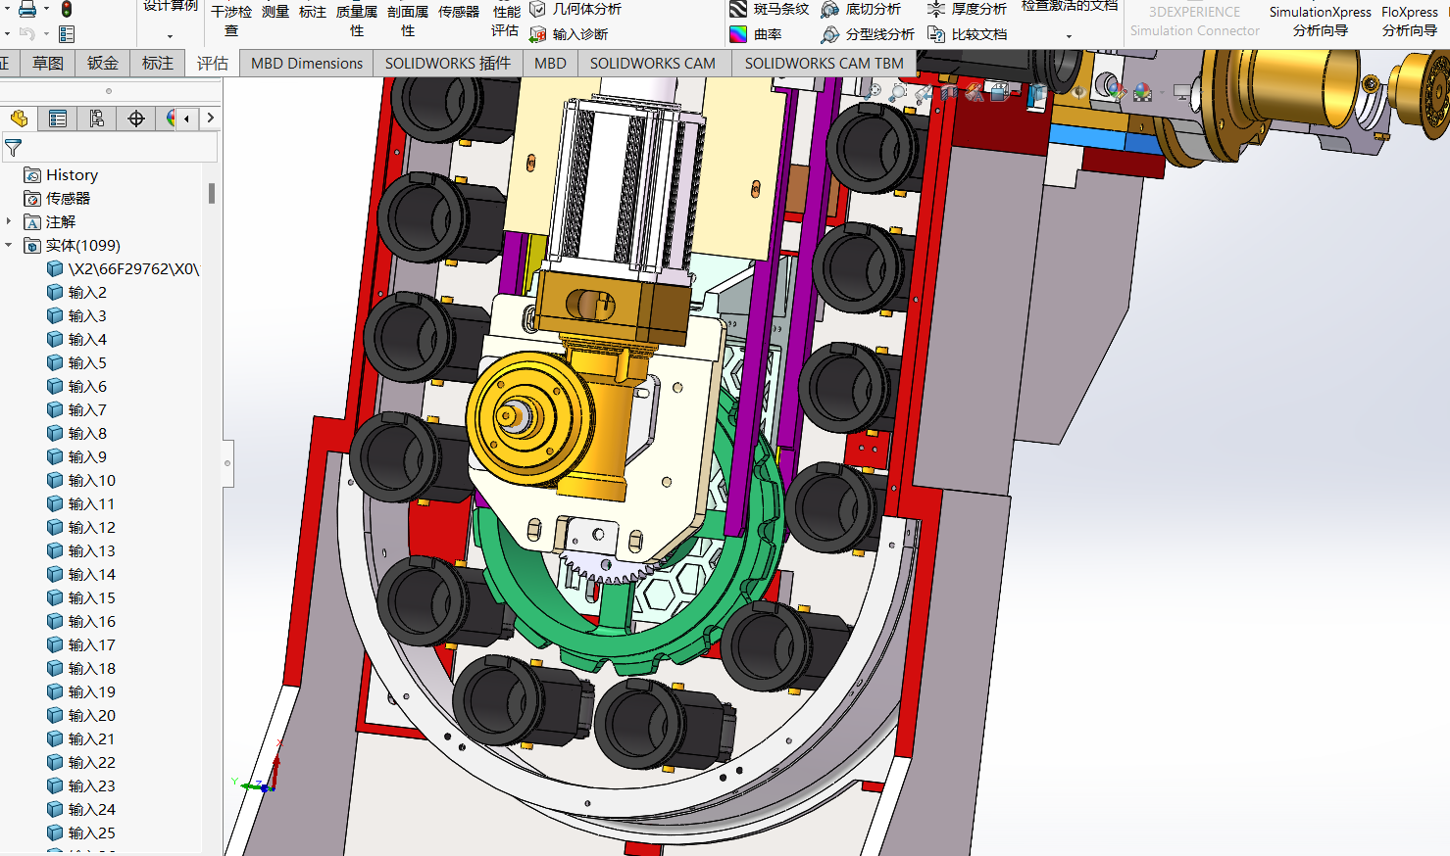Click Previous View icon in the view toolbar
Viewport: 1450px width, 856px height.
tap(925, 92)
